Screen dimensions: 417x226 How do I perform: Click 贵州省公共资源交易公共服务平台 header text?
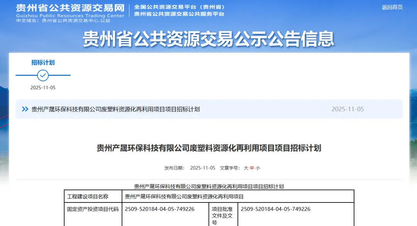point(179,14)
